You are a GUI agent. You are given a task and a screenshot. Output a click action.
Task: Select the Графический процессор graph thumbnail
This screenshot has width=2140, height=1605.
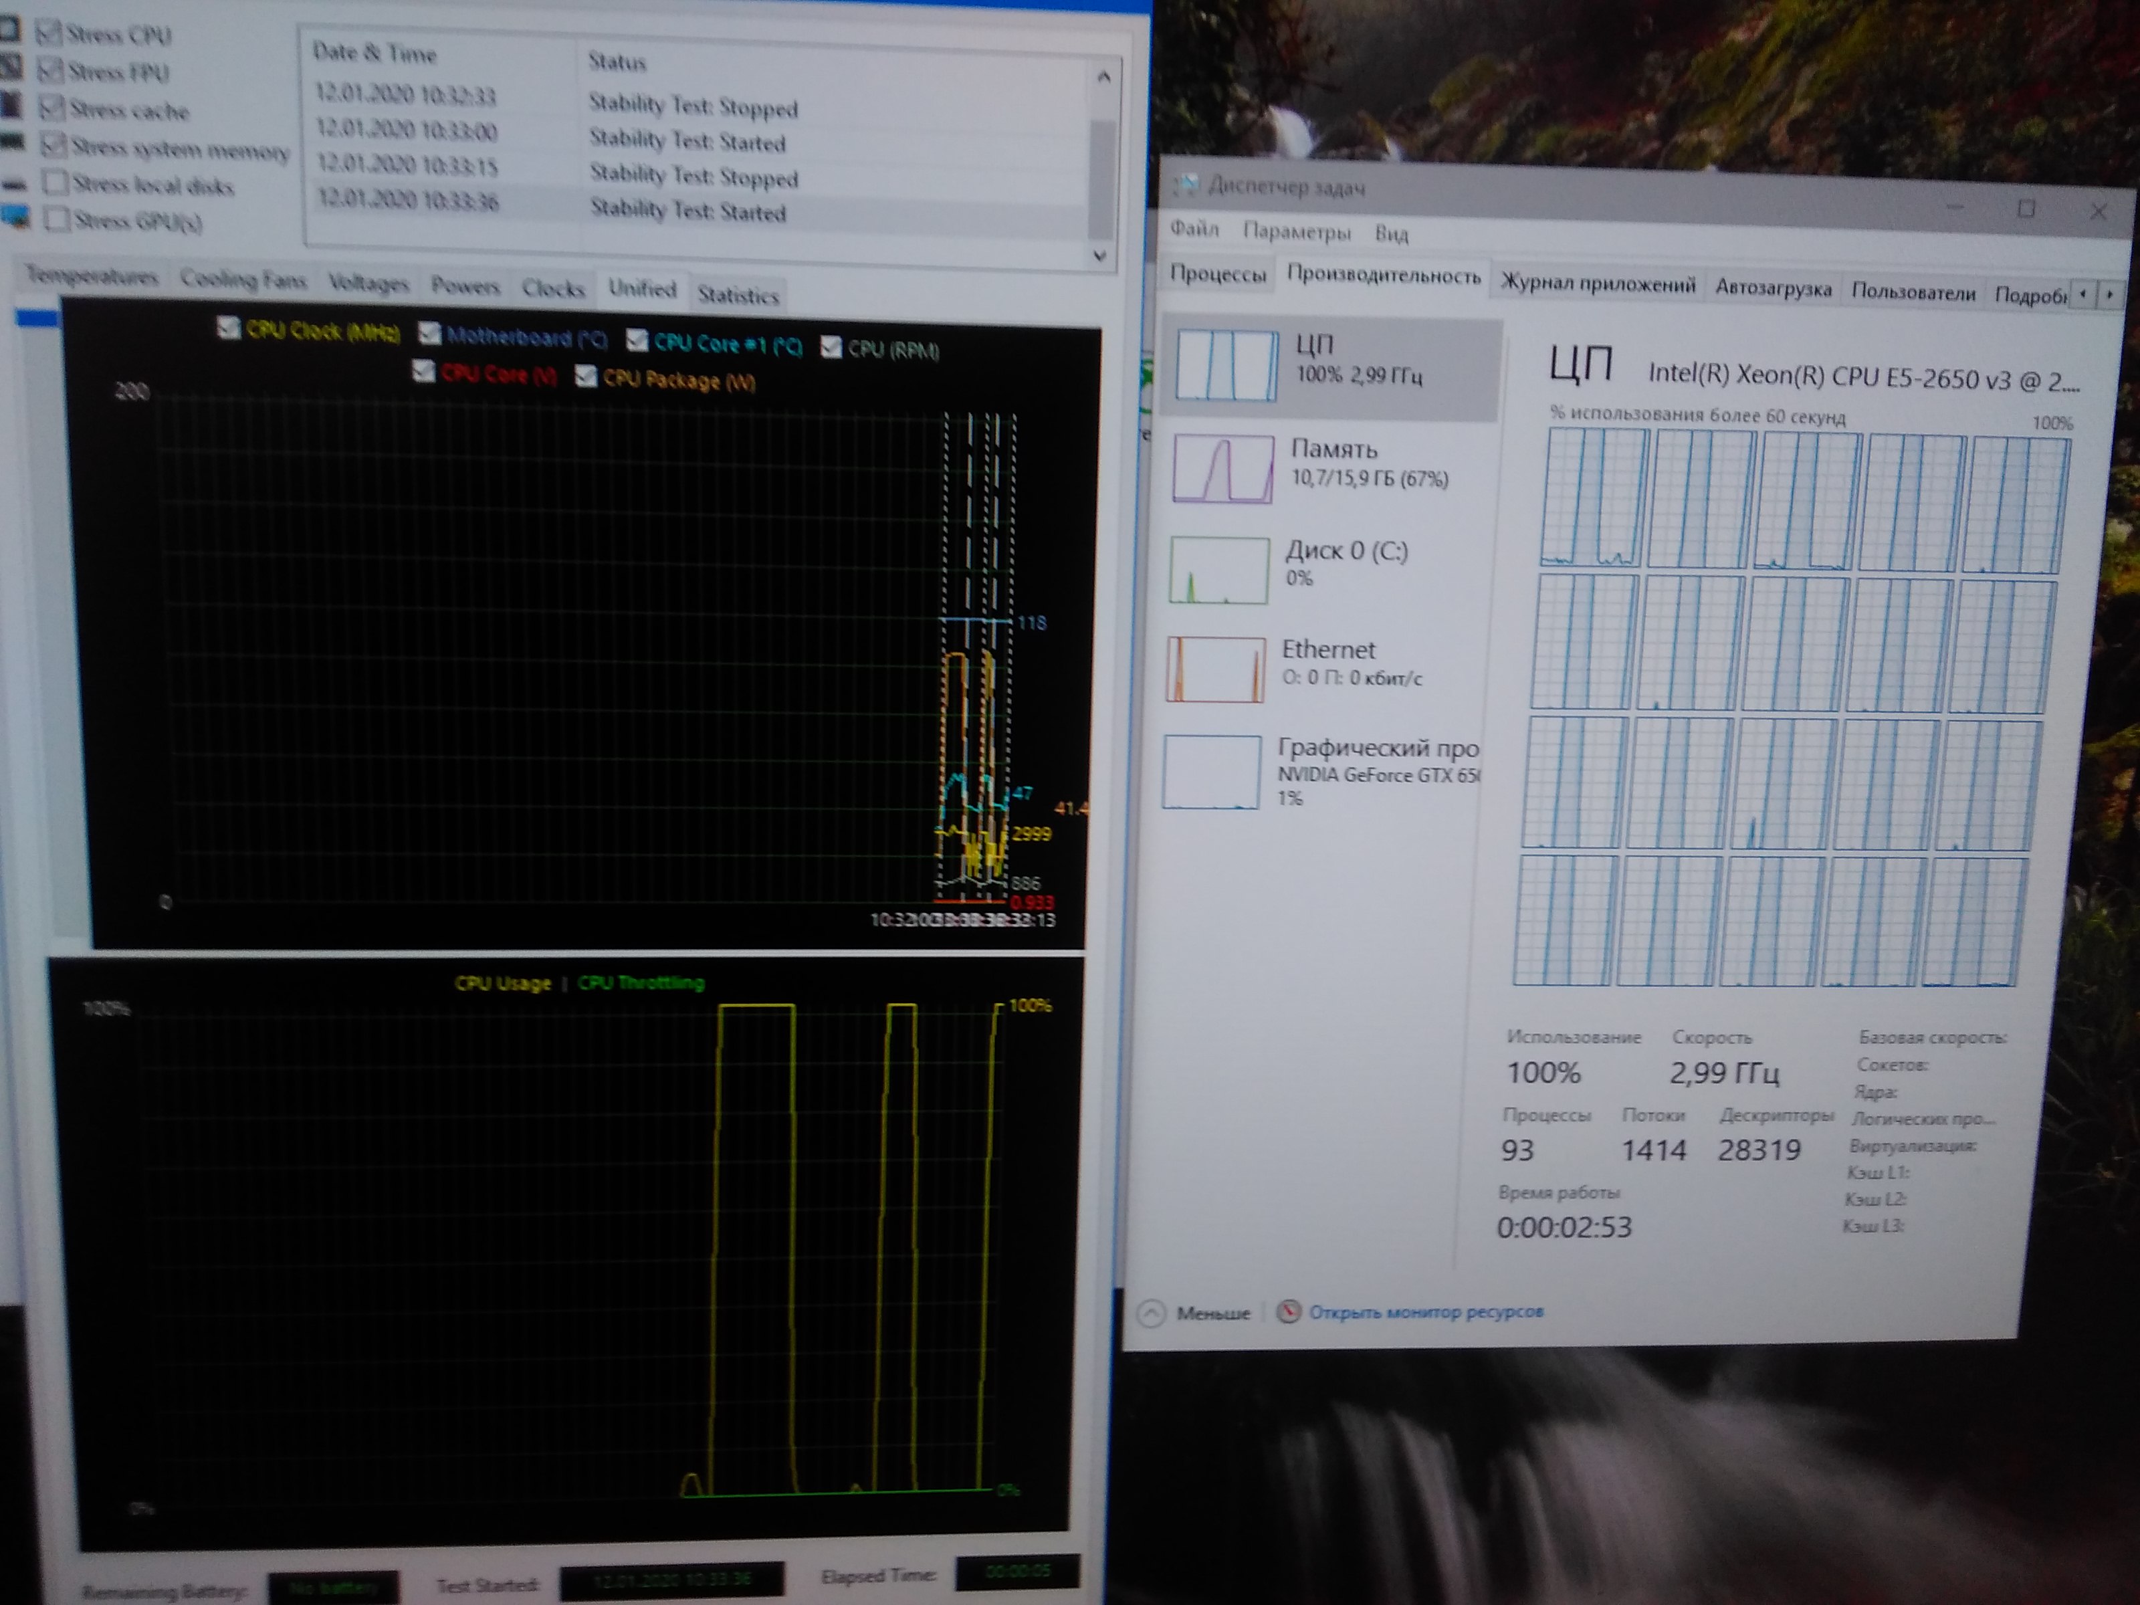coord(1212,771)
